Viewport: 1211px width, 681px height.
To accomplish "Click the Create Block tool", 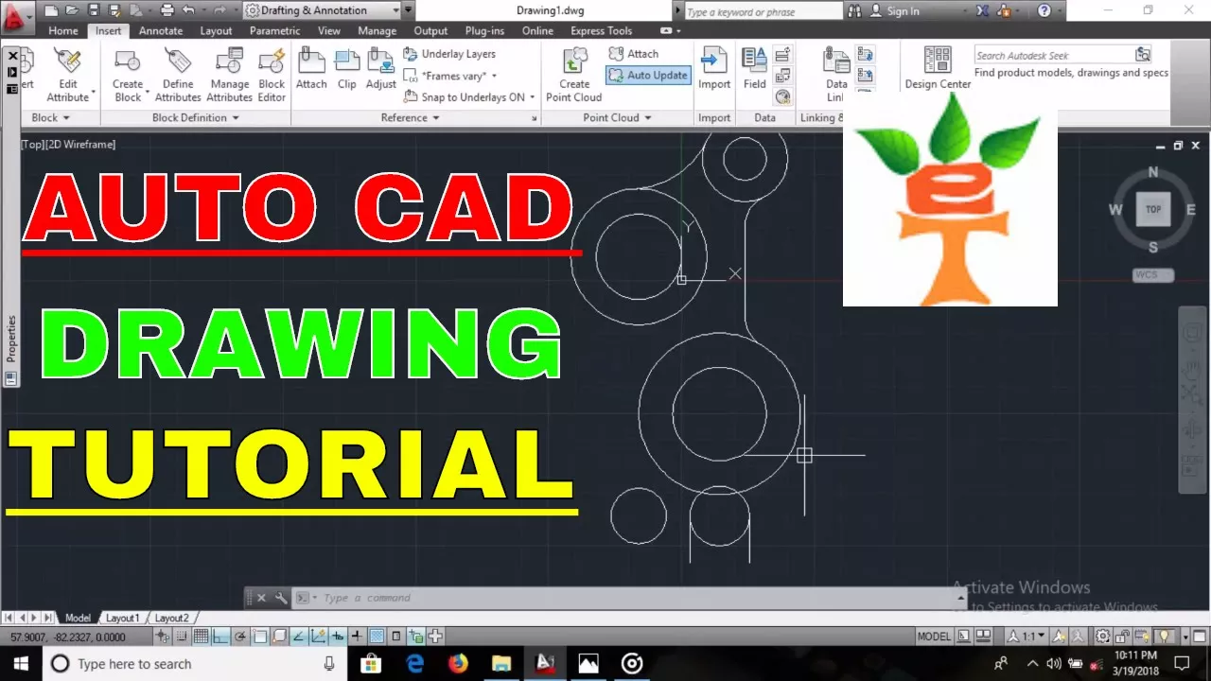I will [128, 74].
